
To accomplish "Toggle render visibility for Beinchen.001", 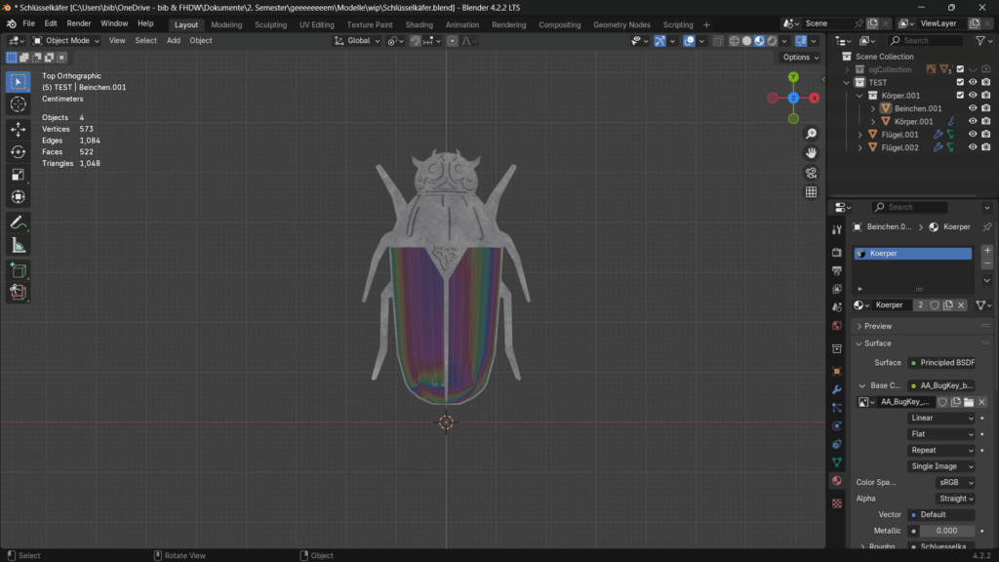I will coord(986,108).
